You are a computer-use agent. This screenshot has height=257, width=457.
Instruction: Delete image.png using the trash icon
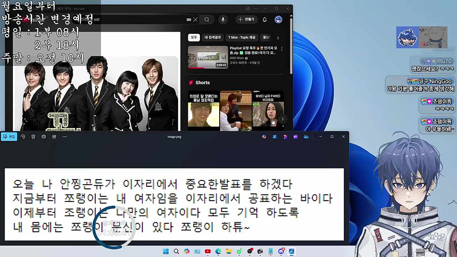33,137
